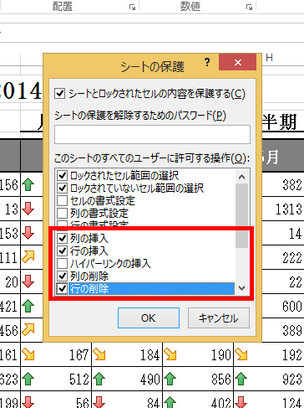
Task: Click the yellow diagonal-up arrow beside 111
Action: click(28, 257)
